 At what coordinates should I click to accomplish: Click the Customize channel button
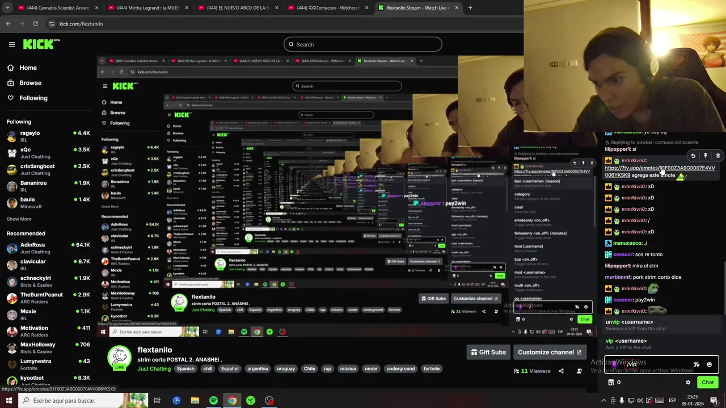(549, 352)
